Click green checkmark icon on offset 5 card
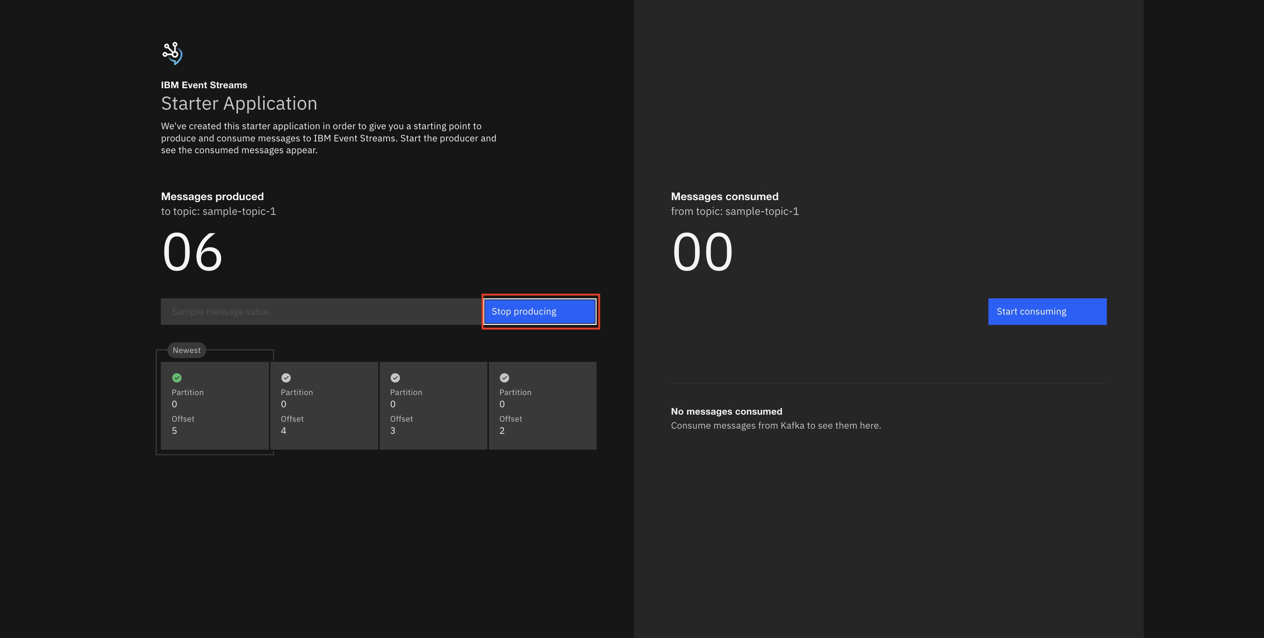The image size is (1264, 638). coord(177,378)
